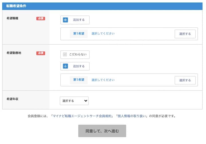
Task: Toggle the こだわらない checkbox
Action: point(65,54)
